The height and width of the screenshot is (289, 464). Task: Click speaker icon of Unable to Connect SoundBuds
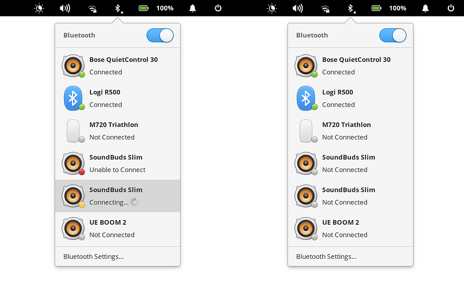tap(73, 163)
